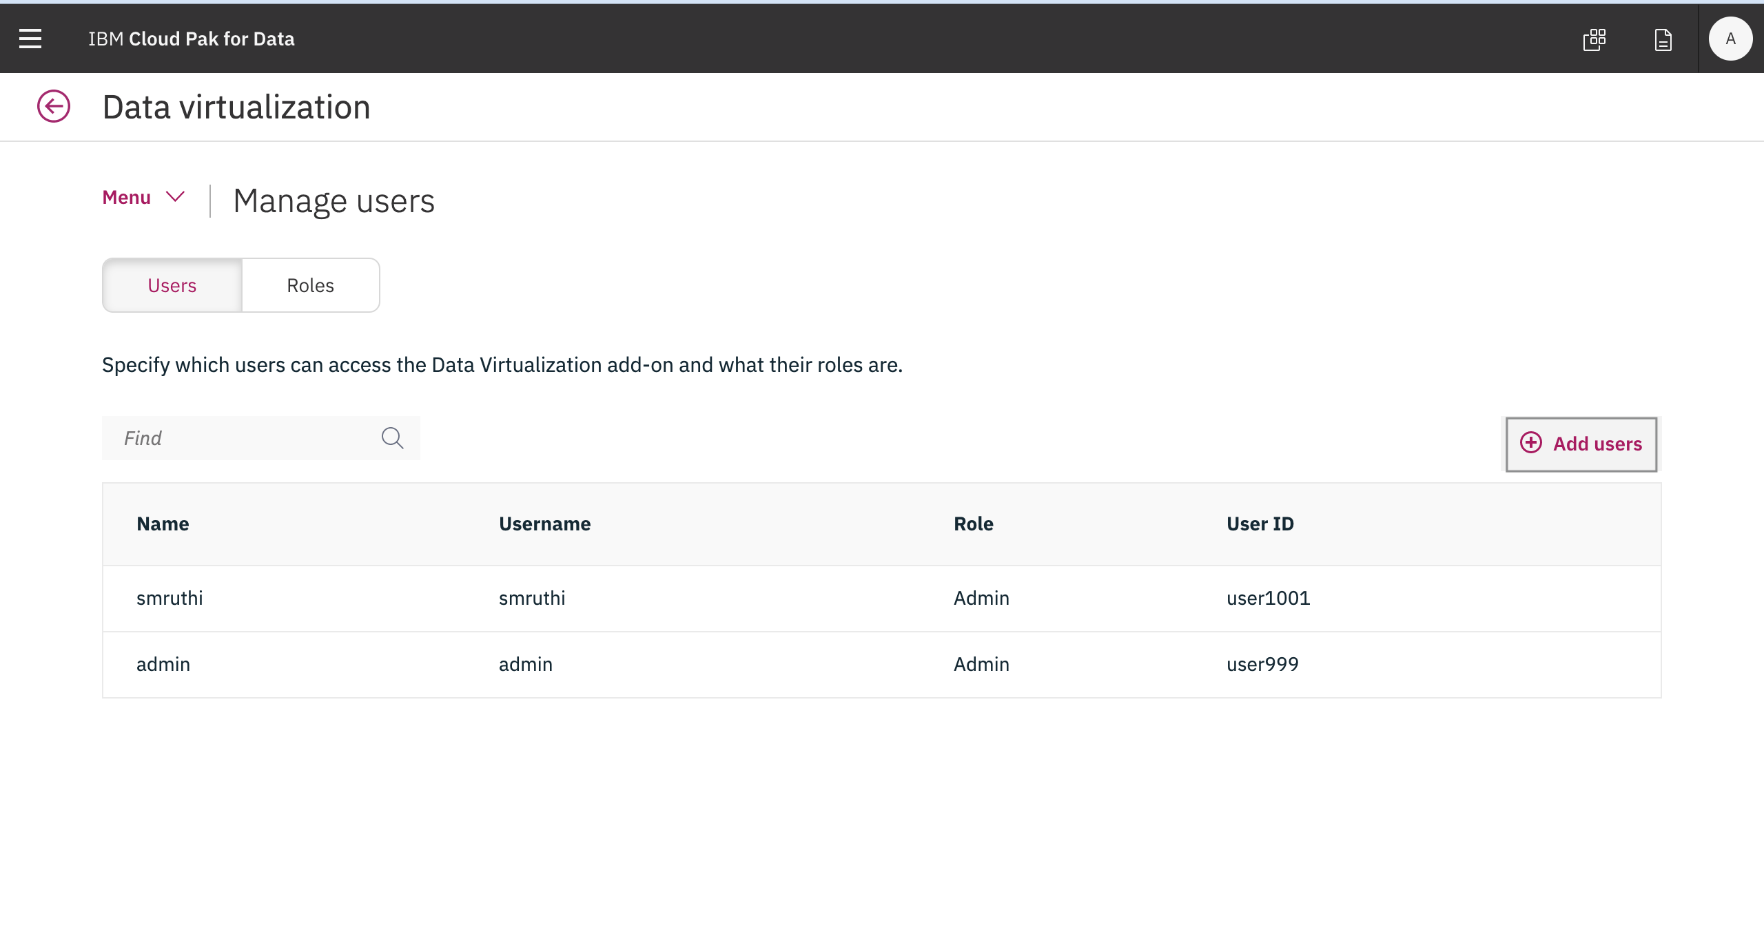Open the user avatar profile menu
The image size is (1764, 952).
pos(1730,39)
